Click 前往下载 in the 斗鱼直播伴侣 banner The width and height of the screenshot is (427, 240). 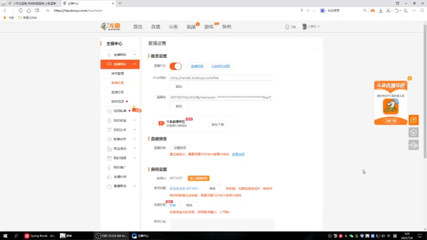(x=218, y=125)
